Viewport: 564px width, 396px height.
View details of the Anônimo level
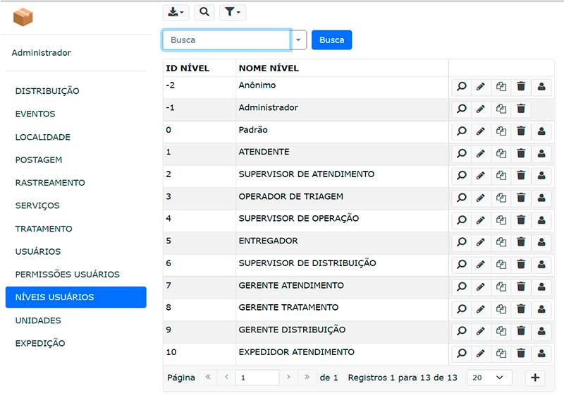click(x=461, y=87)
